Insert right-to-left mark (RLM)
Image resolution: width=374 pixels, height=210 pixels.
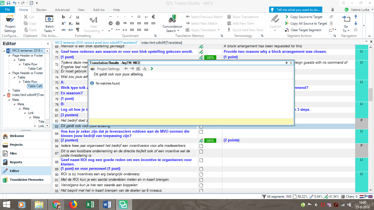pyautogui.click(x=70, y=30)
